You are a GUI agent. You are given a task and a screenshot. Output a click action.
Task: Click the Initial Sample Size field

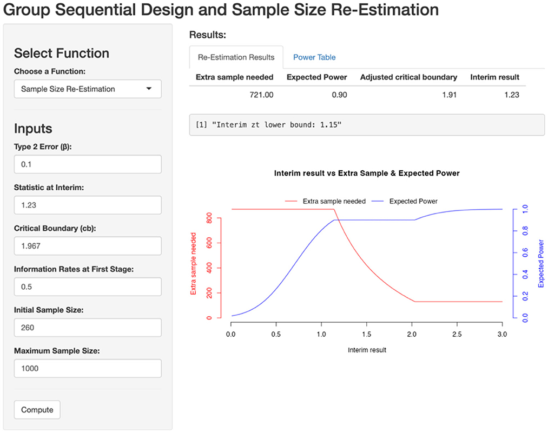[88, 328]
